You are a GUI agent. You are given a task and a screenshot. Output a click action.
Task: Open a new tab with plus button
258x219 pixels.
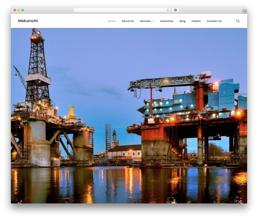[x=245, y=11]
